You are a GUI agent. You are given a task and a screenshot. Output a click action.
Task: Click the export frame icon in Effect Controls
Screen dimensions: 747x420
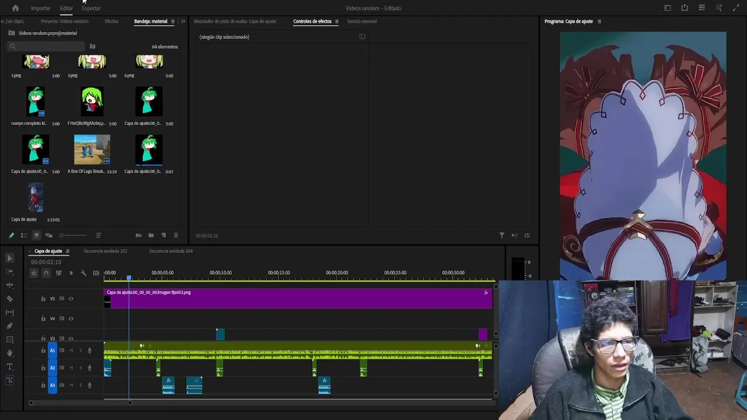tap(527, 235)
